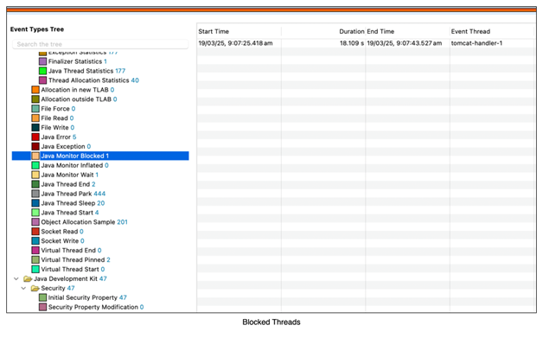Image resolution: width=543 pixels, height=338 pixels.
Task: Select Java Thread End 2 item
Action: (x=68, y=184)
